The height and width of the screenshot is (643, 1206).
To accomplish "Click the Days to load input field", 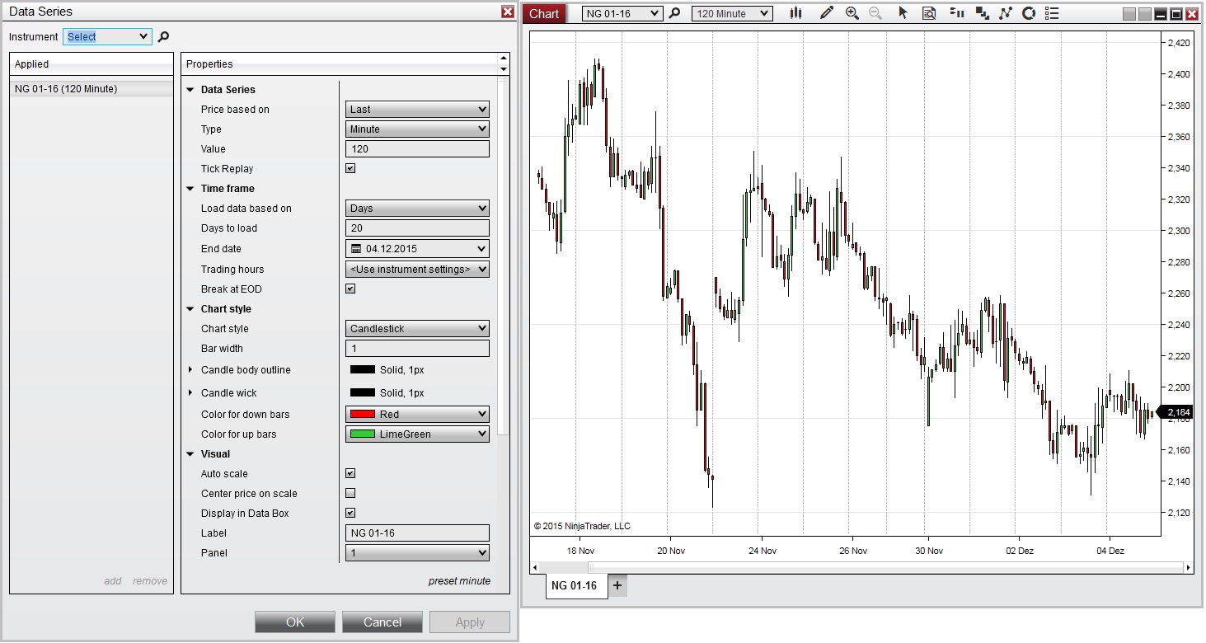I will click(417, 228).
